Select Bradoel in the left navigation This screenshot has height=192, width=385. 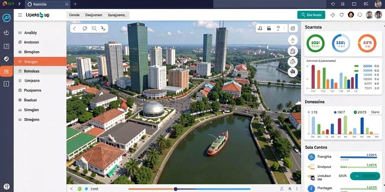coord(40,100)
